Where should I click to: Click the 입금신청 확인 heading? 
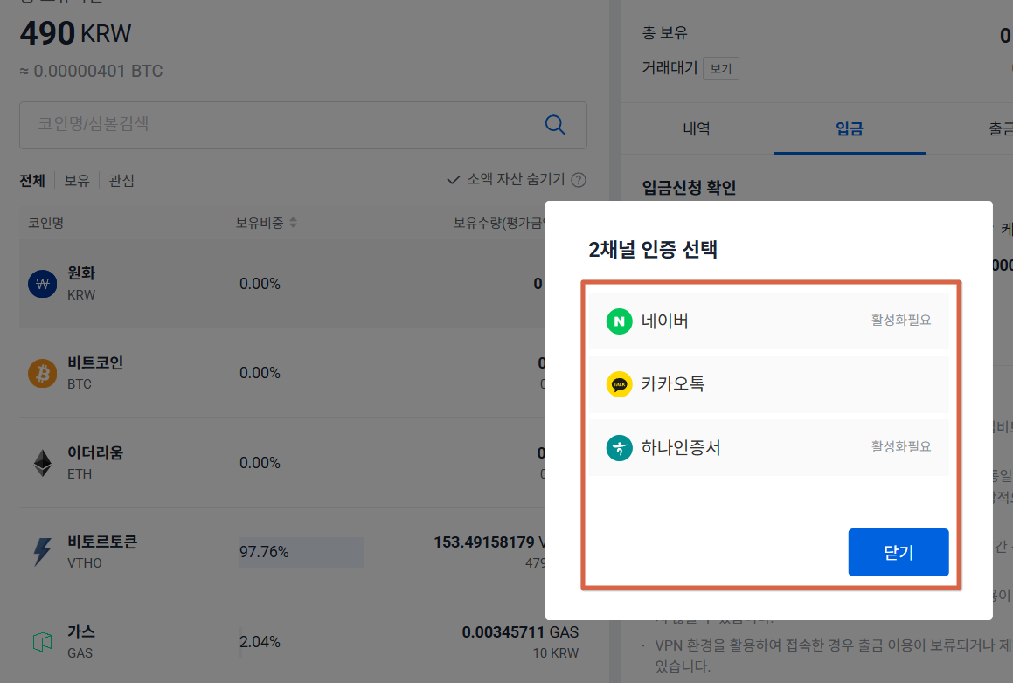pyautogui.click(x=689, y=188)
